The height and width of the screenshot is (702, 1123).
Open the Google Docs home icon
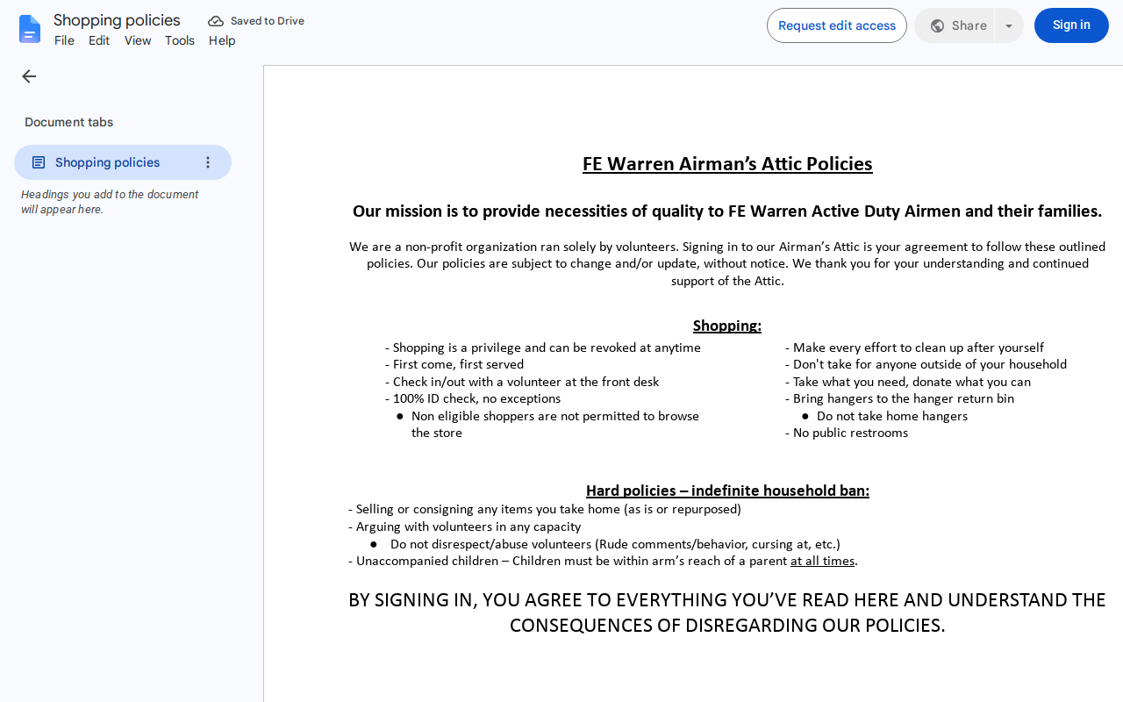[x=30, y=29]
